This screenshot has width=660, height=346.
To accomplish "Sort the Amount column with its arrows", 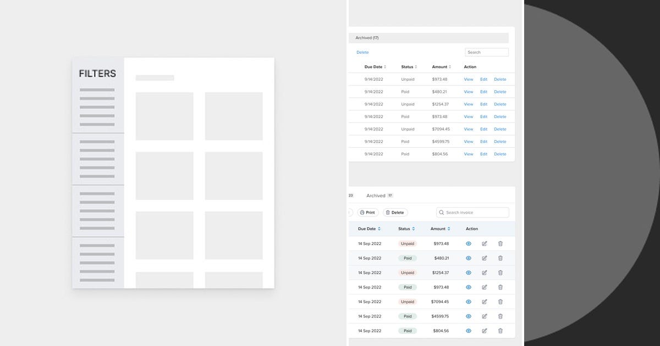I will [x=448, y=228].
